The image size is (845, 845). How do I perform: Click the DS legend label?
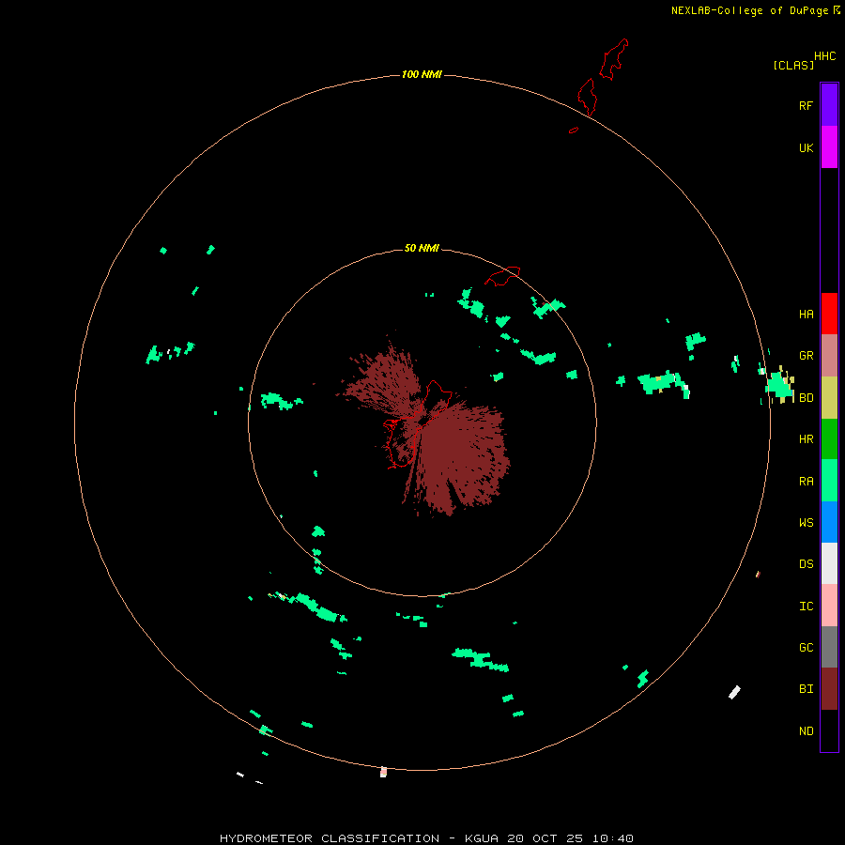(806, 564)
